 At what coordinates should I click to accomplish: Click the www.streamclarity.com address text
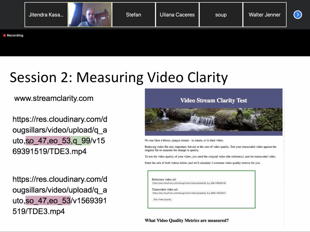coord(54,98)
